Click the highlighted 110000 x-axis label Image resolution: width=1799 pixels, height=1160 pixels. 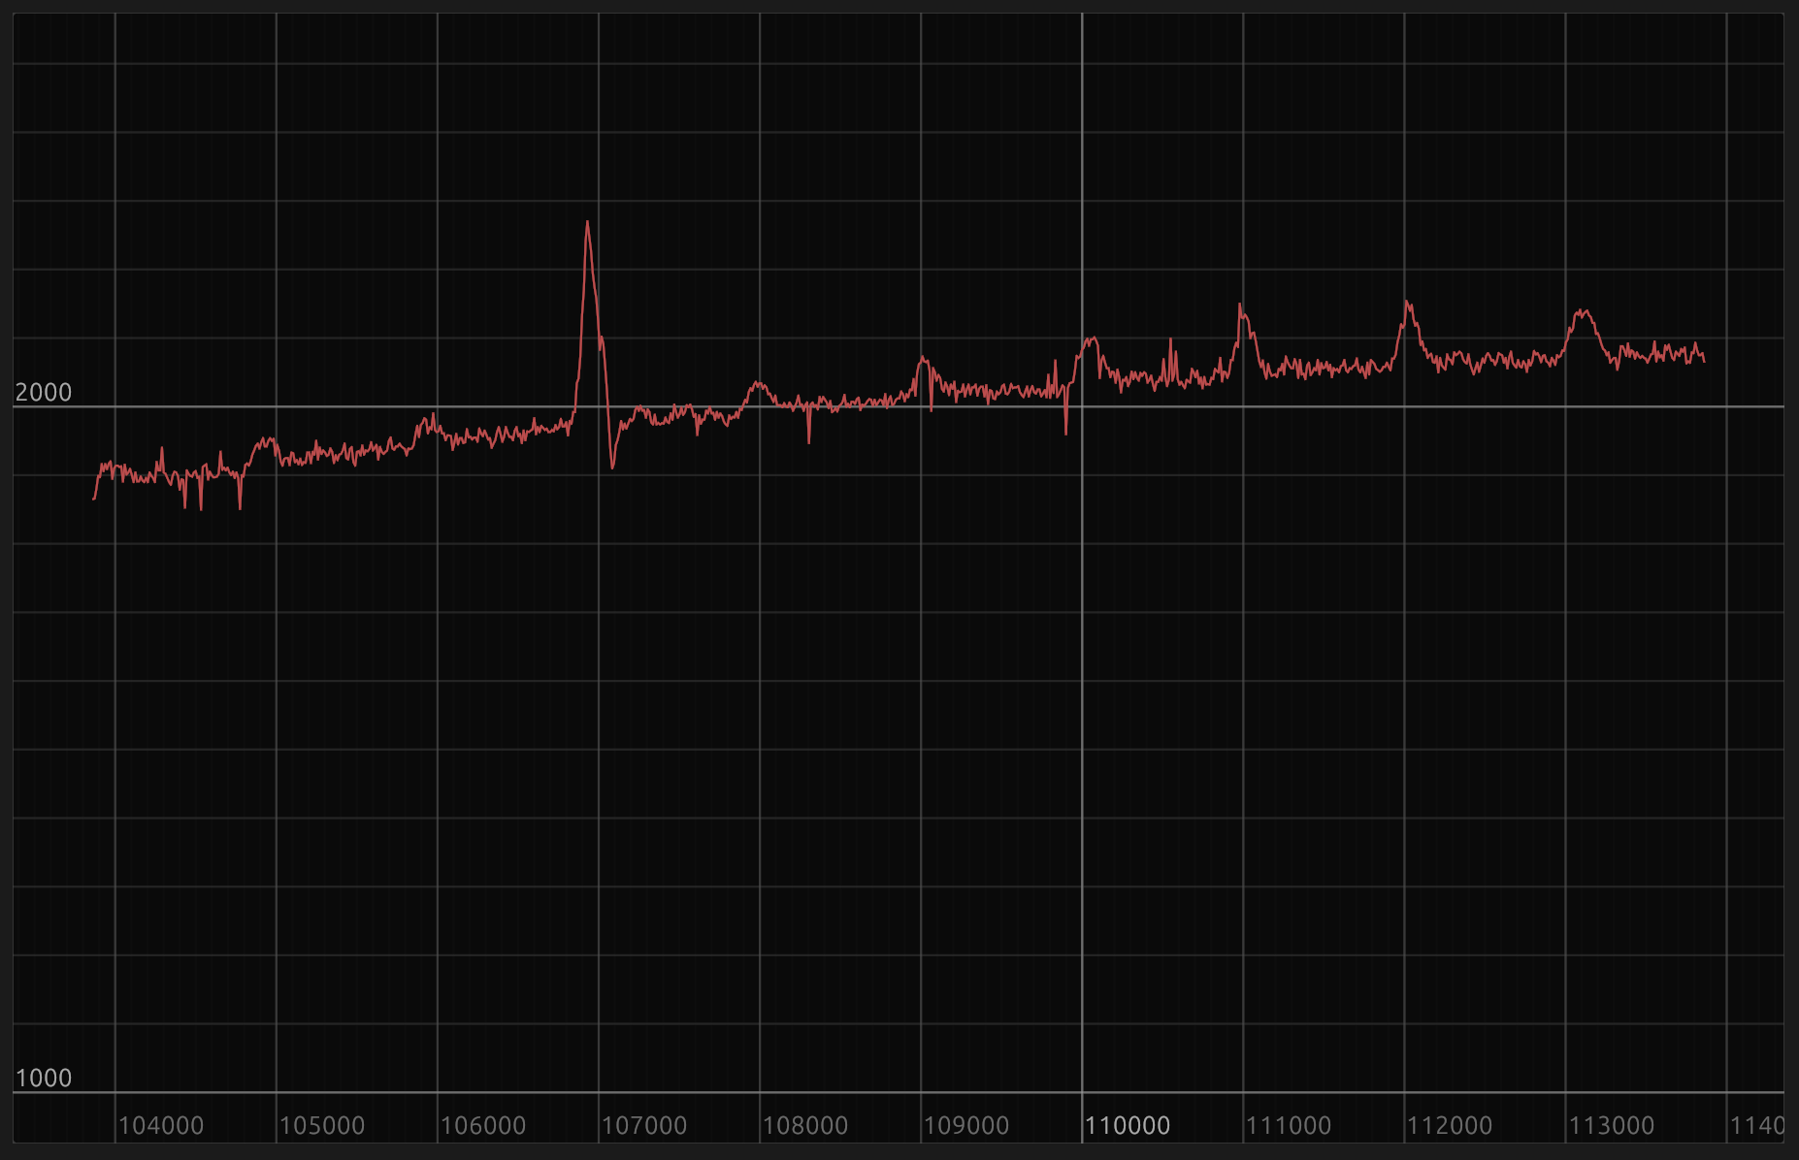pos(1128,1126)
